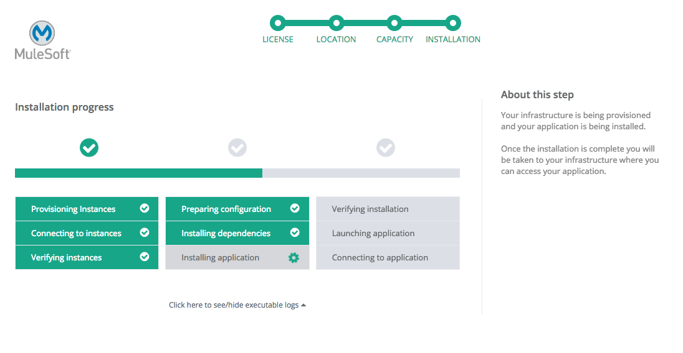This screenshot has height=353, width=683.
Task: Click checkmark icon on Provisioning Instances
Action: coord(145,209)
